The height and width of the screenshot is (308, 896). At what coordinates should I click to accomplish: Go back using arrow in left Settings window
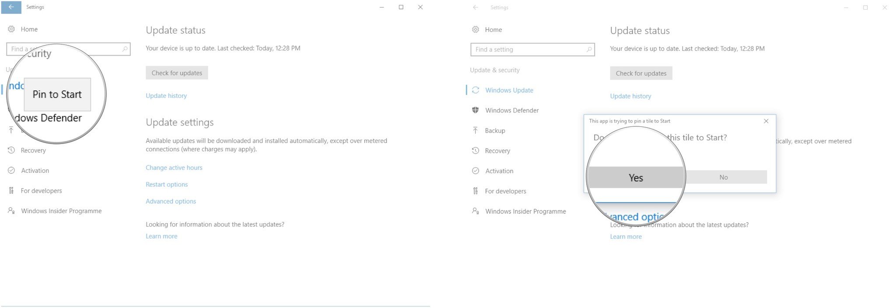pos(11,7)
